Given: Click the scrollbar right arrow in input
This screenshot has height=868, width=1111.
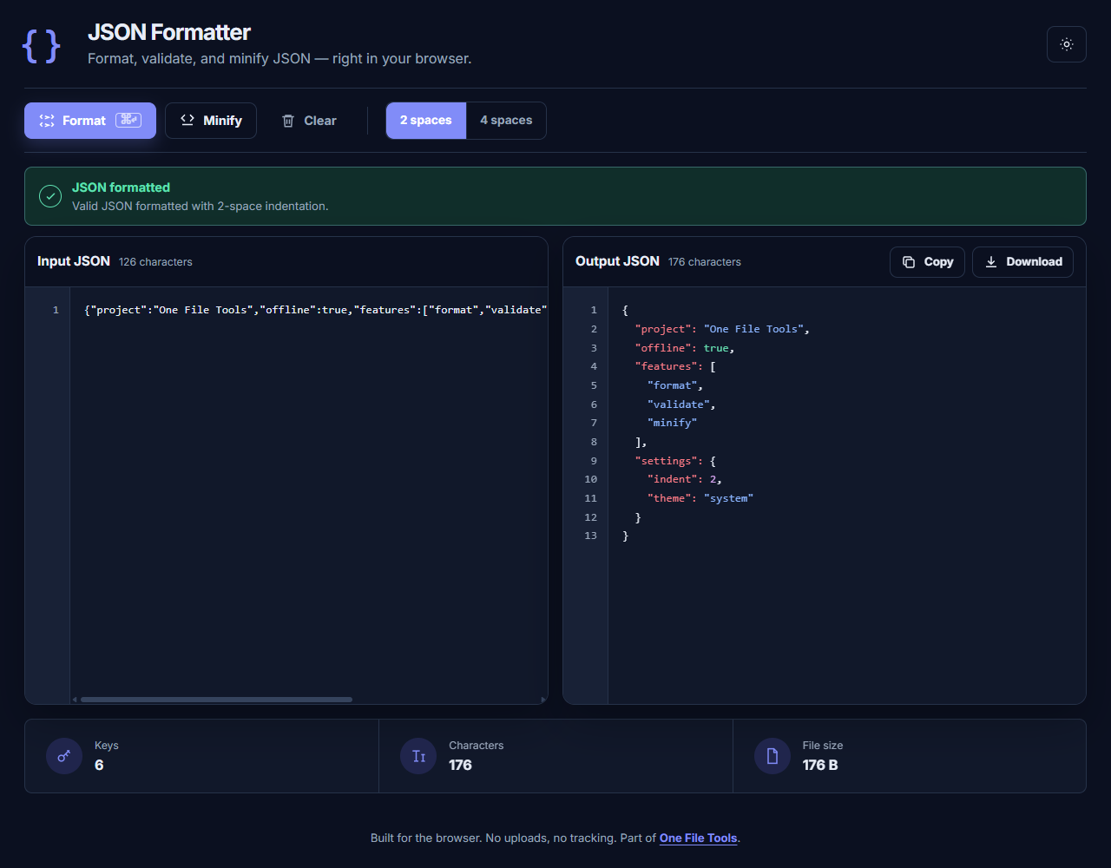Looking at the screenshot, I should click(543, 700).
